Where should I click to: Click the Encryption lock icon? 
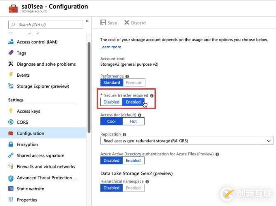click(x=11, y=144)
